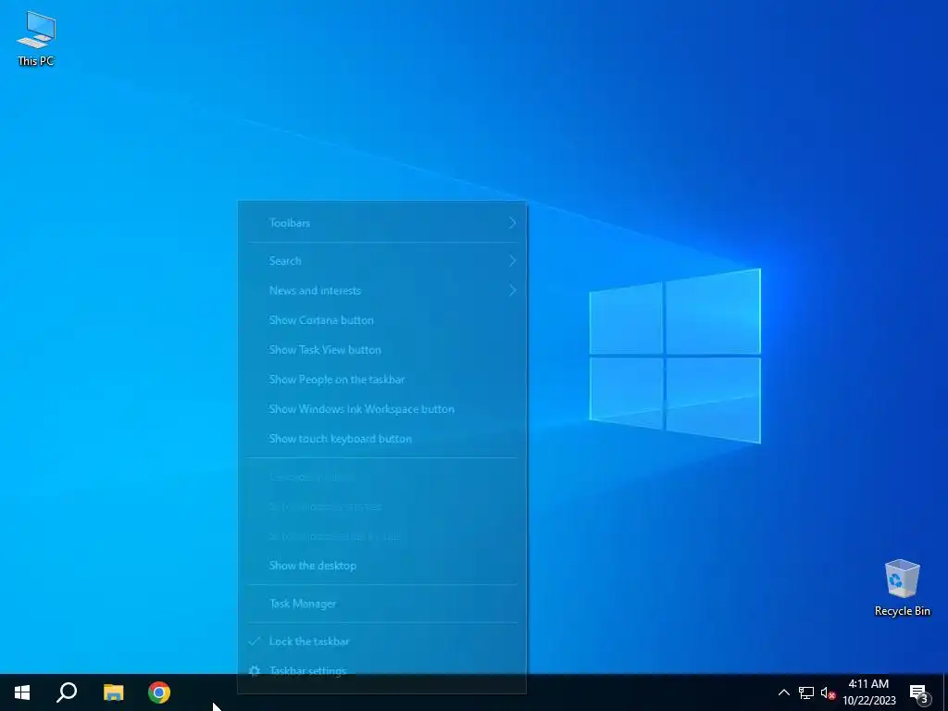Open Taskbar settings from the menu
This screenshot has height=711, width=948.
point(382,670)
